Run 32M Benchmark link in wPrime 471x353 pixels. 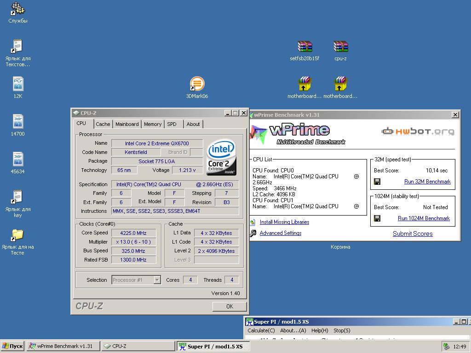[427, 182]
